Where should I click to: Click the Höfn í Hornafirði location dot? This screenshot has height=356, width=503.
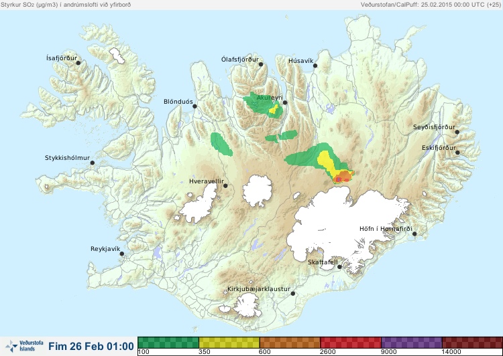pyautogui.click(x=414, y=234)
